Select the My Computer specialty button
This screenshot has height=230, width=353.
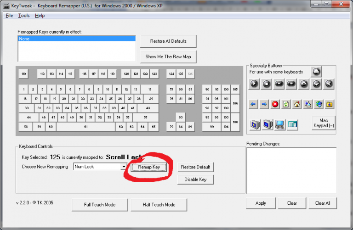(279, 123)
